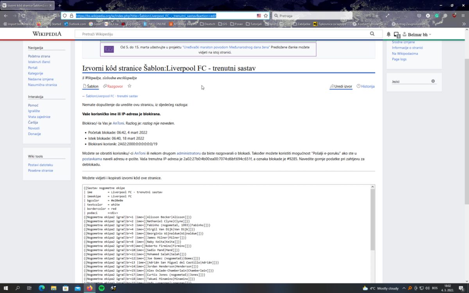This screenshot has width=469, height=293.
Task: Open the Posao bookmarks folder
Action: tap(236, 24)
